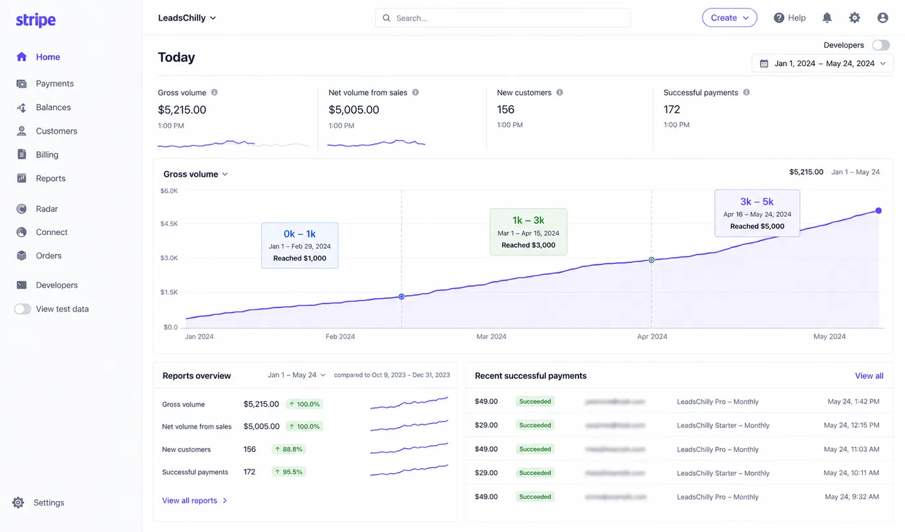Open Settings link at sidebar bottom
The width and height of the screenshot is (905, 532).
pos(49,502)
